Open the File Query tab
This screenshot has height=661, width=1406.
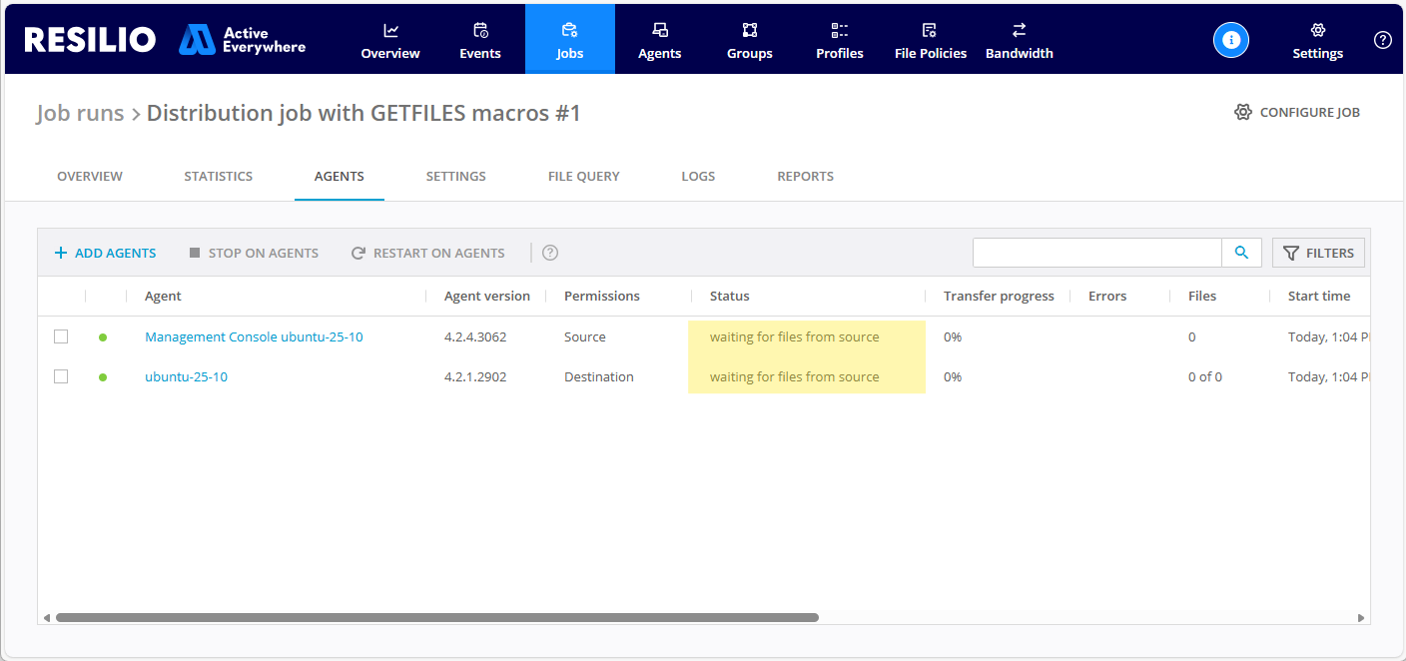pyautogui.click(x=583, y=177)
